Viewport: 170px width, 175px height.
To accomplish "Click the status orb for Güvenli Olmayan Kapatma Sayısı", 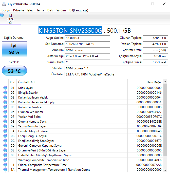I will [x=5, y=145].
